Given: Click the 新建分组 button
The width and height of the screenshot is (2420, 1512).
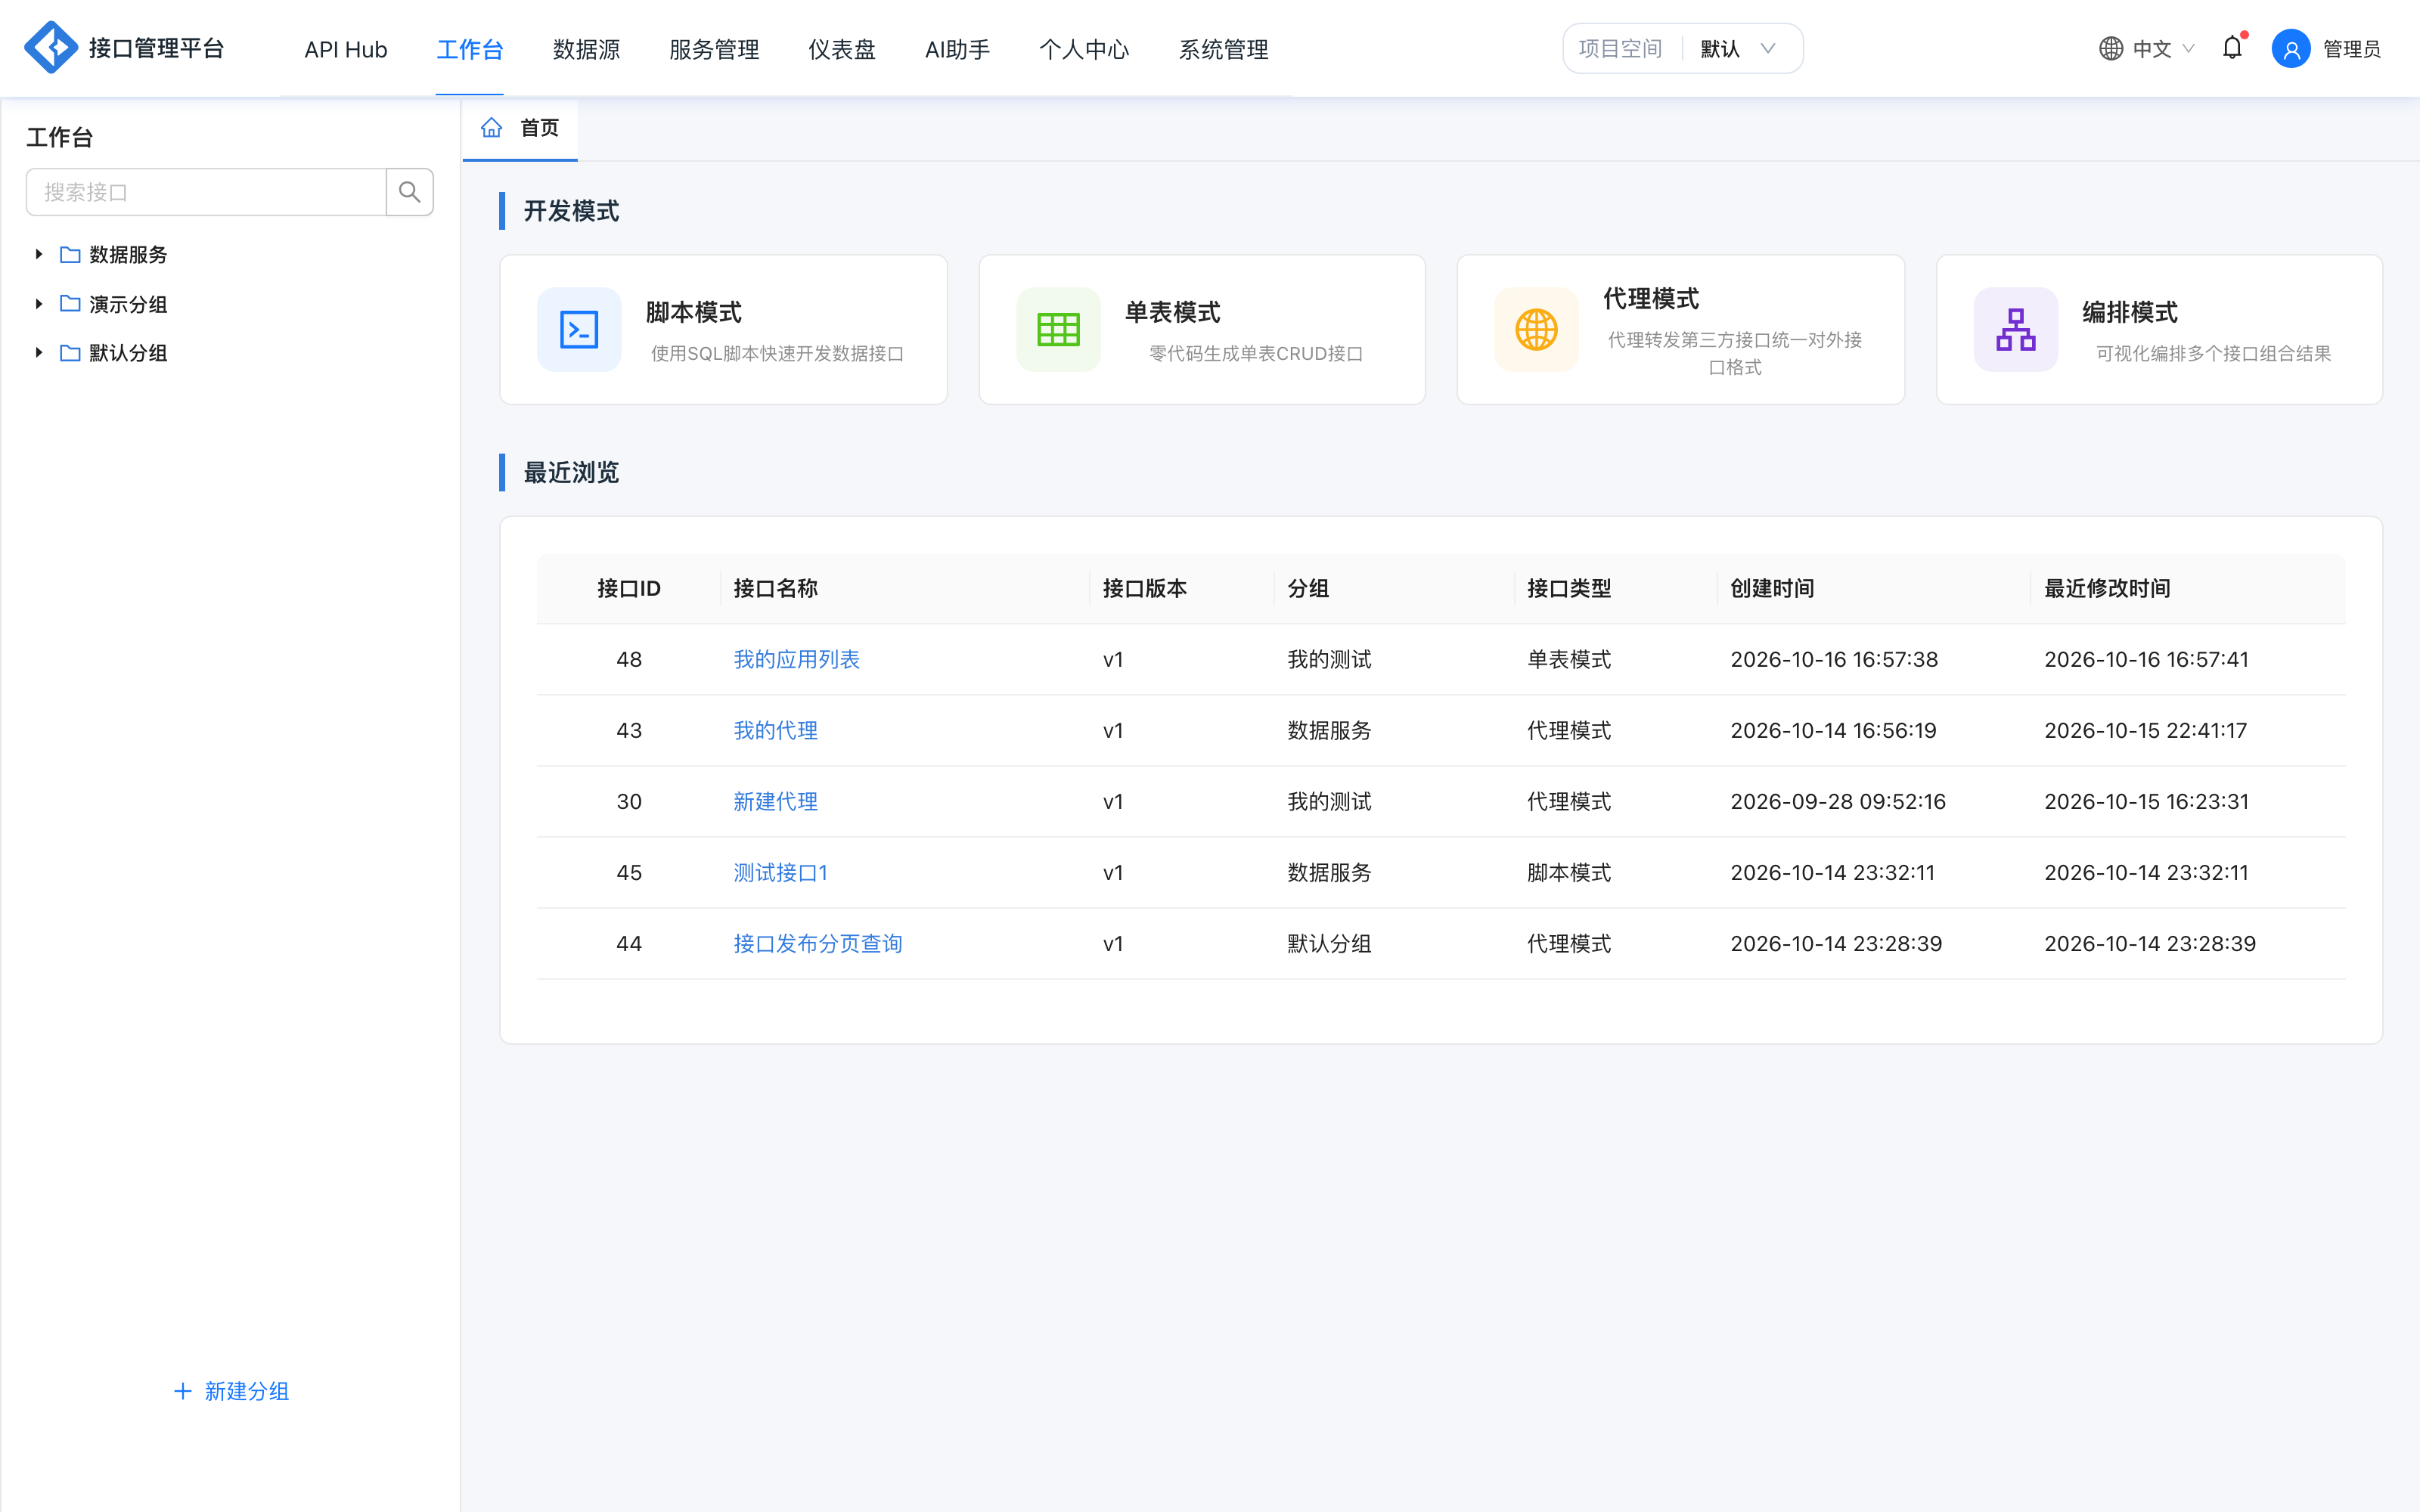Looking at the screenshot, I should coord(232,1391).
